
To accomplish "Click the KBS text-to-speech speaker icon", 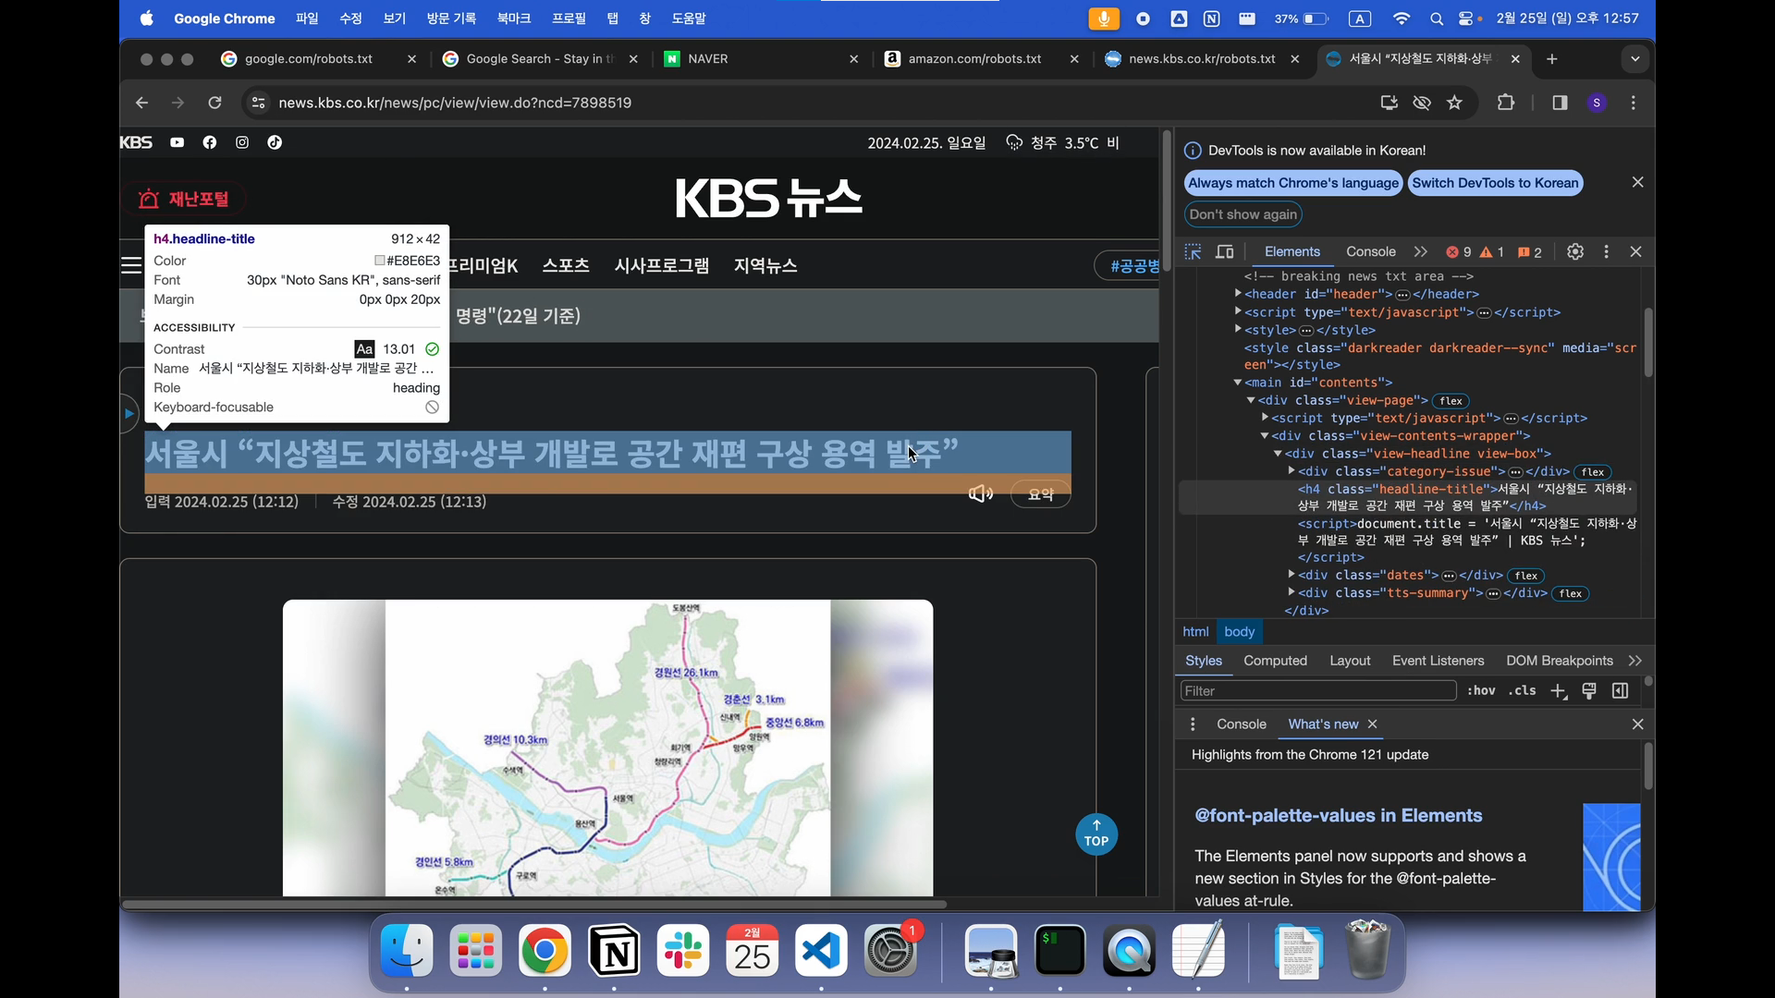I will tap(980, 494).
